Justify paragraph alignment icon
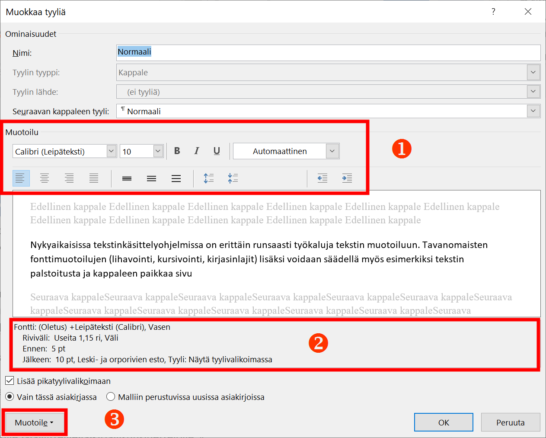The height and width of the screenshot is (438, 546). 94,178
